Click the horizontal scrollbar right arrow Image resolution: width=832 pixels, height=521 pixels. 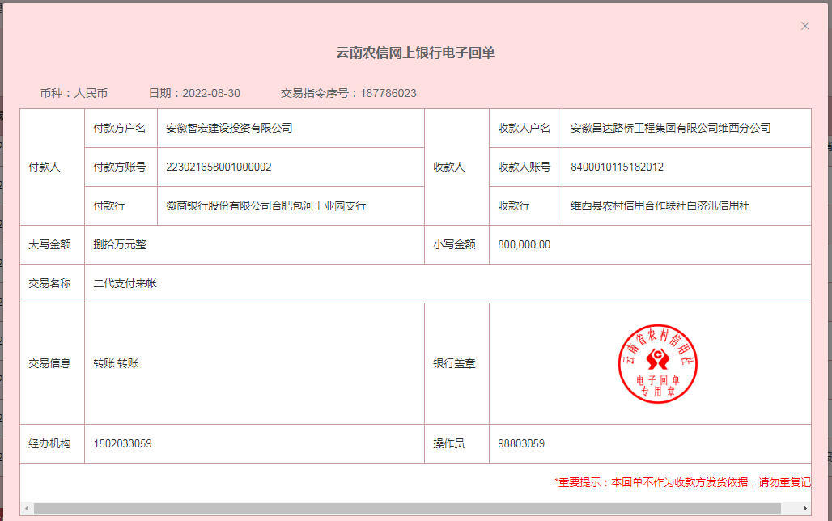(804, 508)
